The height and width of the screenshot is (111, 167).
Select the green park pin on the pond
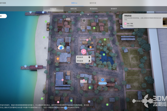click(x=104, y=54)
